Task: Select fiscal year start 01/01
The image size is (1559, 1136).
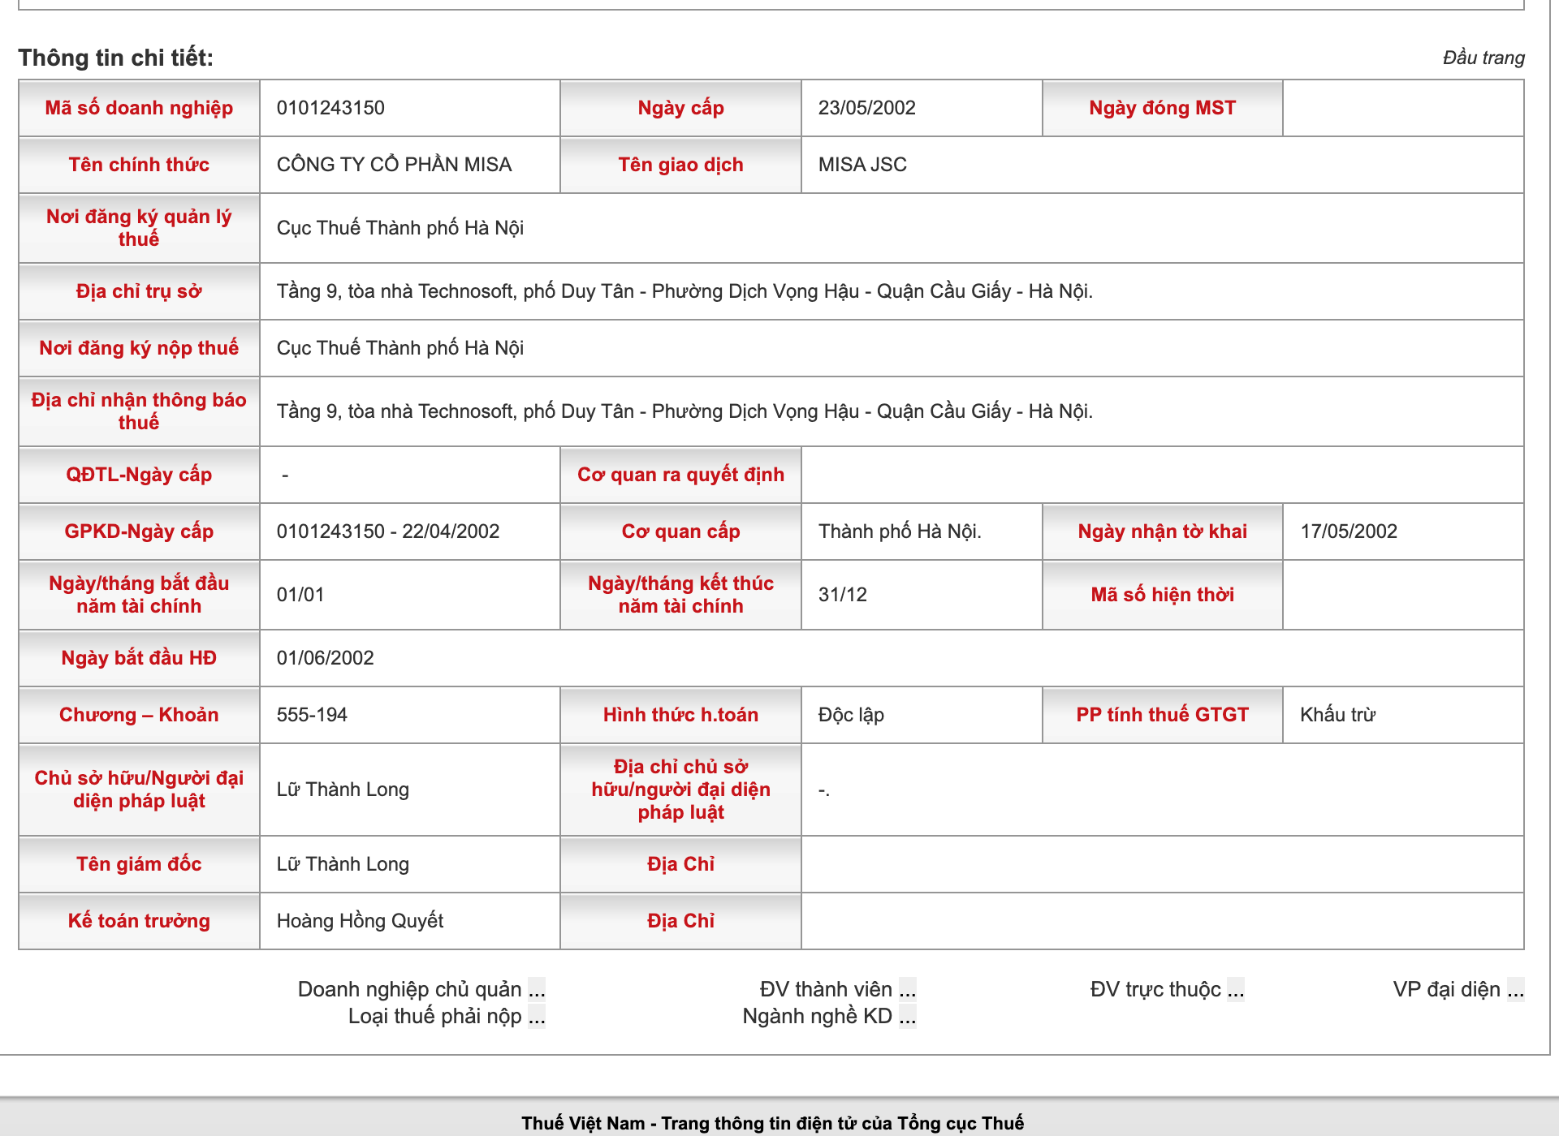Action: tap(300, 595)
